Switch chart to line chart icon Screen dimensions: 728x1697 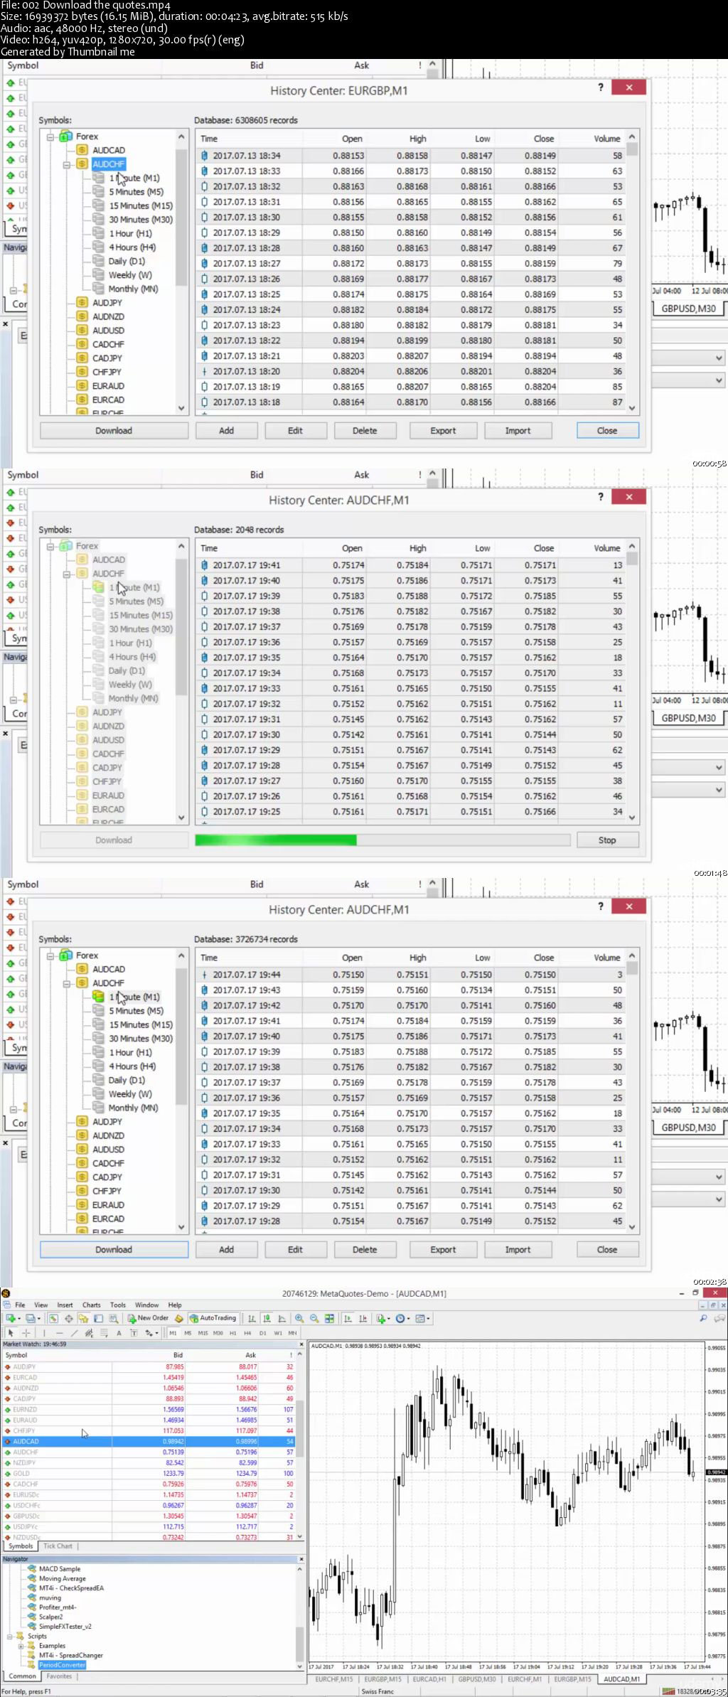[x=282, y=1318]
